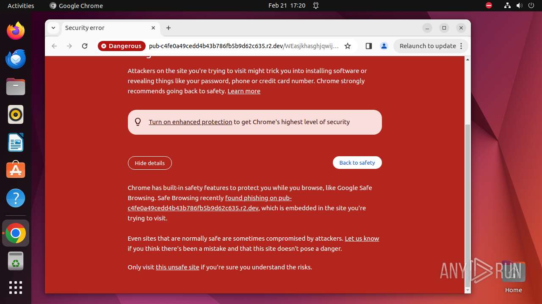
Task: Open a new tab with plus button
Action: pyautogui.click(x=169, y=28)
